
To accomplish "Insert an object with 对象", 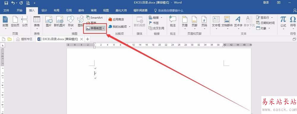I will point(261,28).
